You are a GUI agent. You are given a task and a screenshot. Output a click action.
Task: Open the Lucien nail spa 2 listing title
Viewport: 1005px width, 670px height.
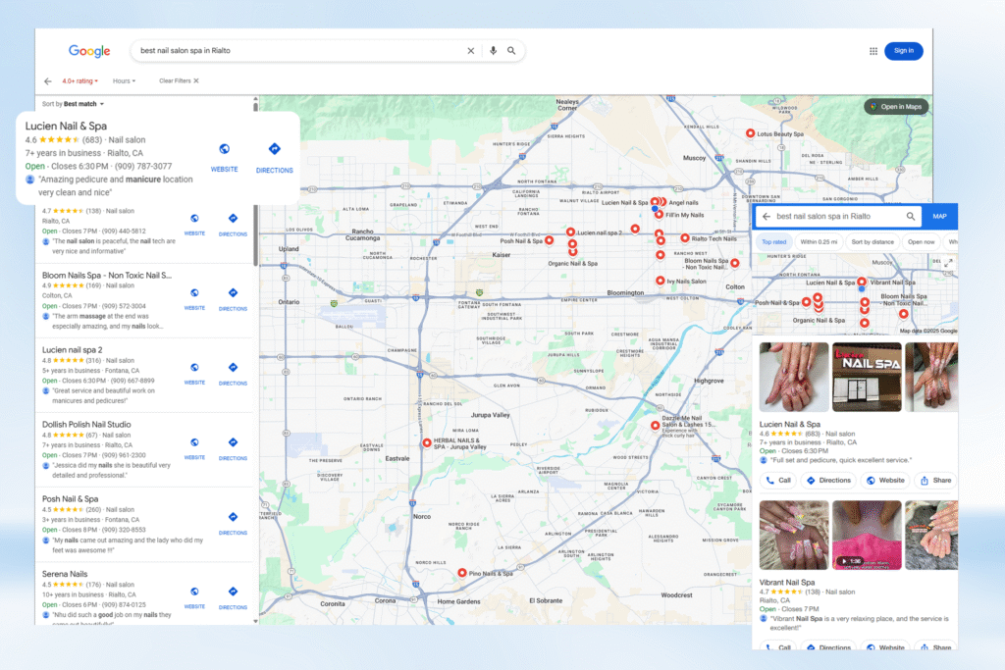pyautogui.click(x=73, y=350)
